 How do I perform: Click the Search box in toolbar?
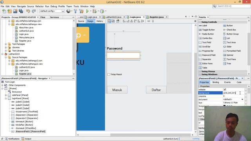[x=232, y=6]
